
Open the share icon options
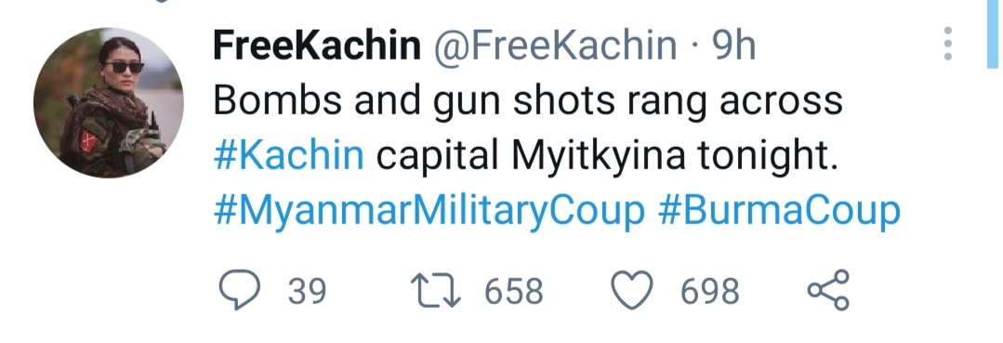[828, 290]
